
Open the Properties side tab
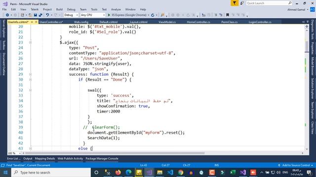point(313,48)
